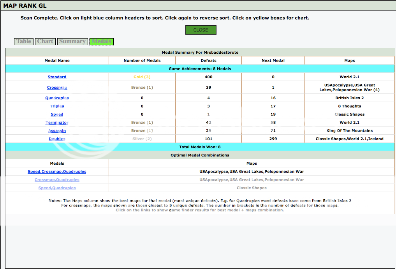Screen dimensions: 396x269
Task: Follow the Triples medal link
Action: [x=57, y=106]
